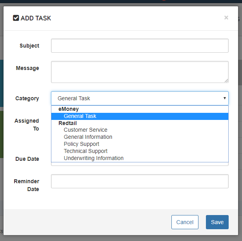Click the Message box resize handle
The image size is (242, 241).
pyautogui.click(x=226, y=81)
